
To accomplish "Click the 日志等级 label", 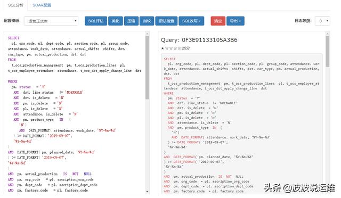I will click(x=303, y=21).
